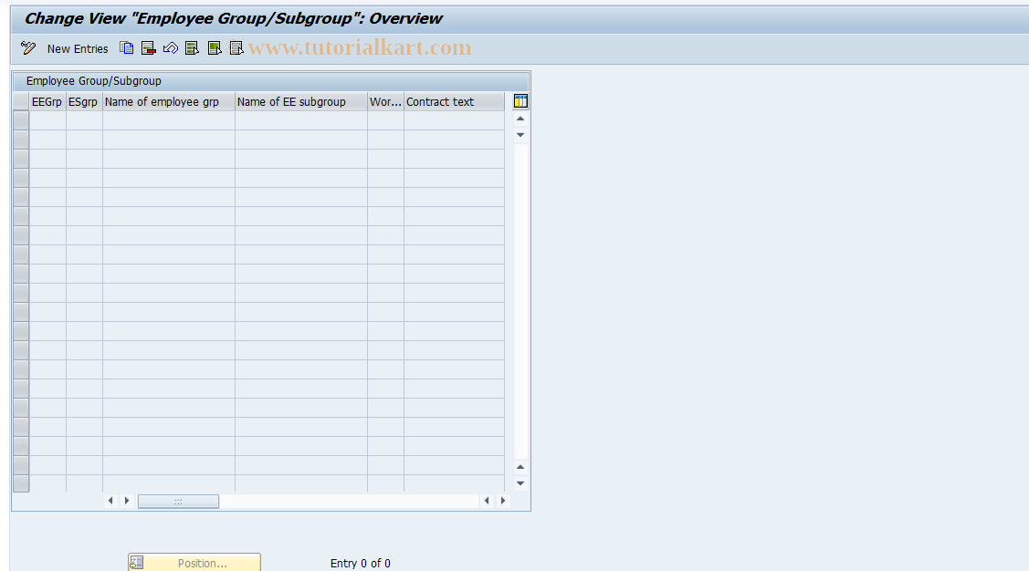Image resolution: width=1029 pixels, height=571 pixels.
Task: Click the horizontal scrollbar thumb
Action: (x=179, y=502)
